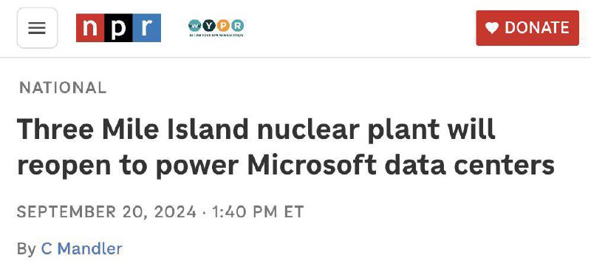
Task: Open the hamburger navigation menu
Action: pos(38,28)
